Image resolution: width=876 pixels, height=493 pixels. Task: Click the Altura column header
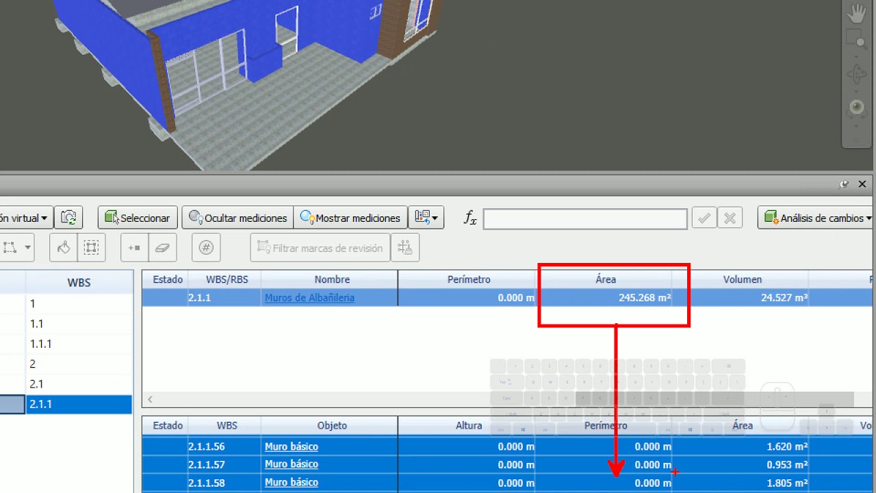click(469, 425)
